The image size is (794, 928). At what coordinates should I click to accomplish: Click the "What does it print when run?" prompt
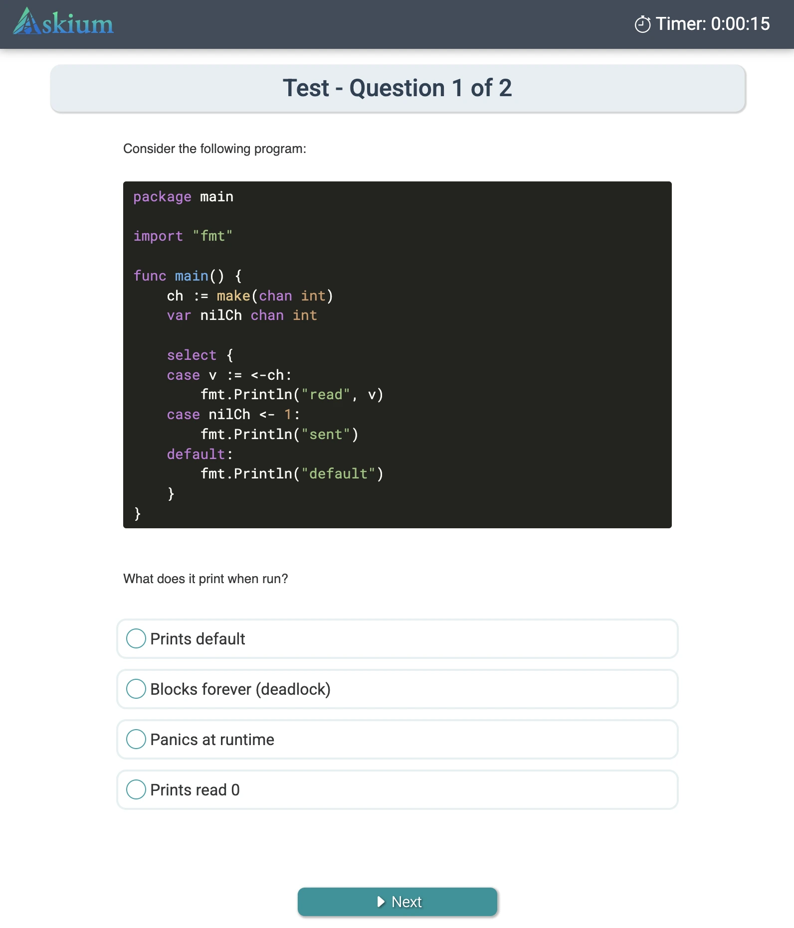click(x=205, y=579)
